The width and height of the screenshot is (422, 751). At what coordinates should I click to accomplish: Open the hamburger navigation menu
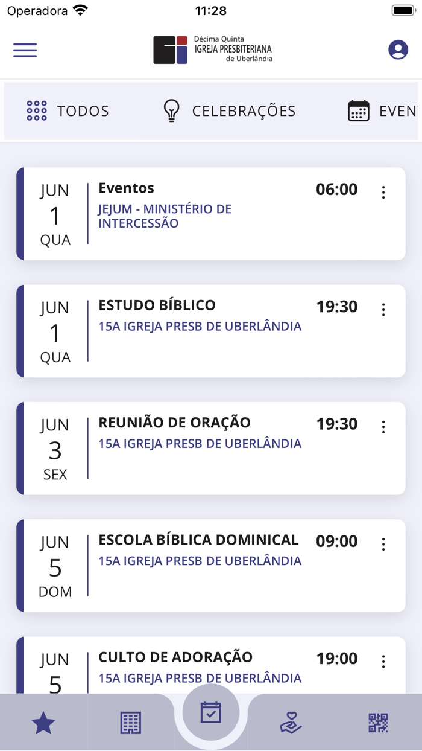click(25, 50)
